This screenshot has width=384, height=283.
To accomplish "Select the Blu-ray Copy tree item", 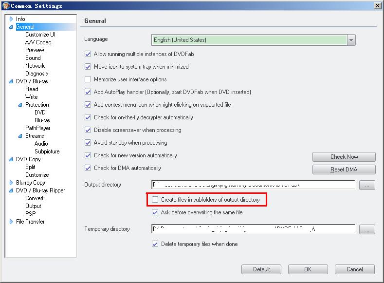I will point(31,183).
